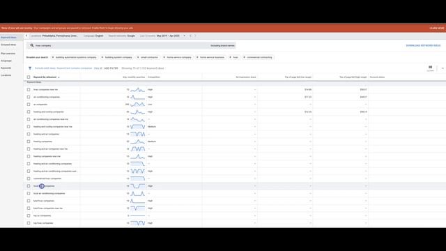Toggle the select-all checkbox in the table header

pos(29,77)
